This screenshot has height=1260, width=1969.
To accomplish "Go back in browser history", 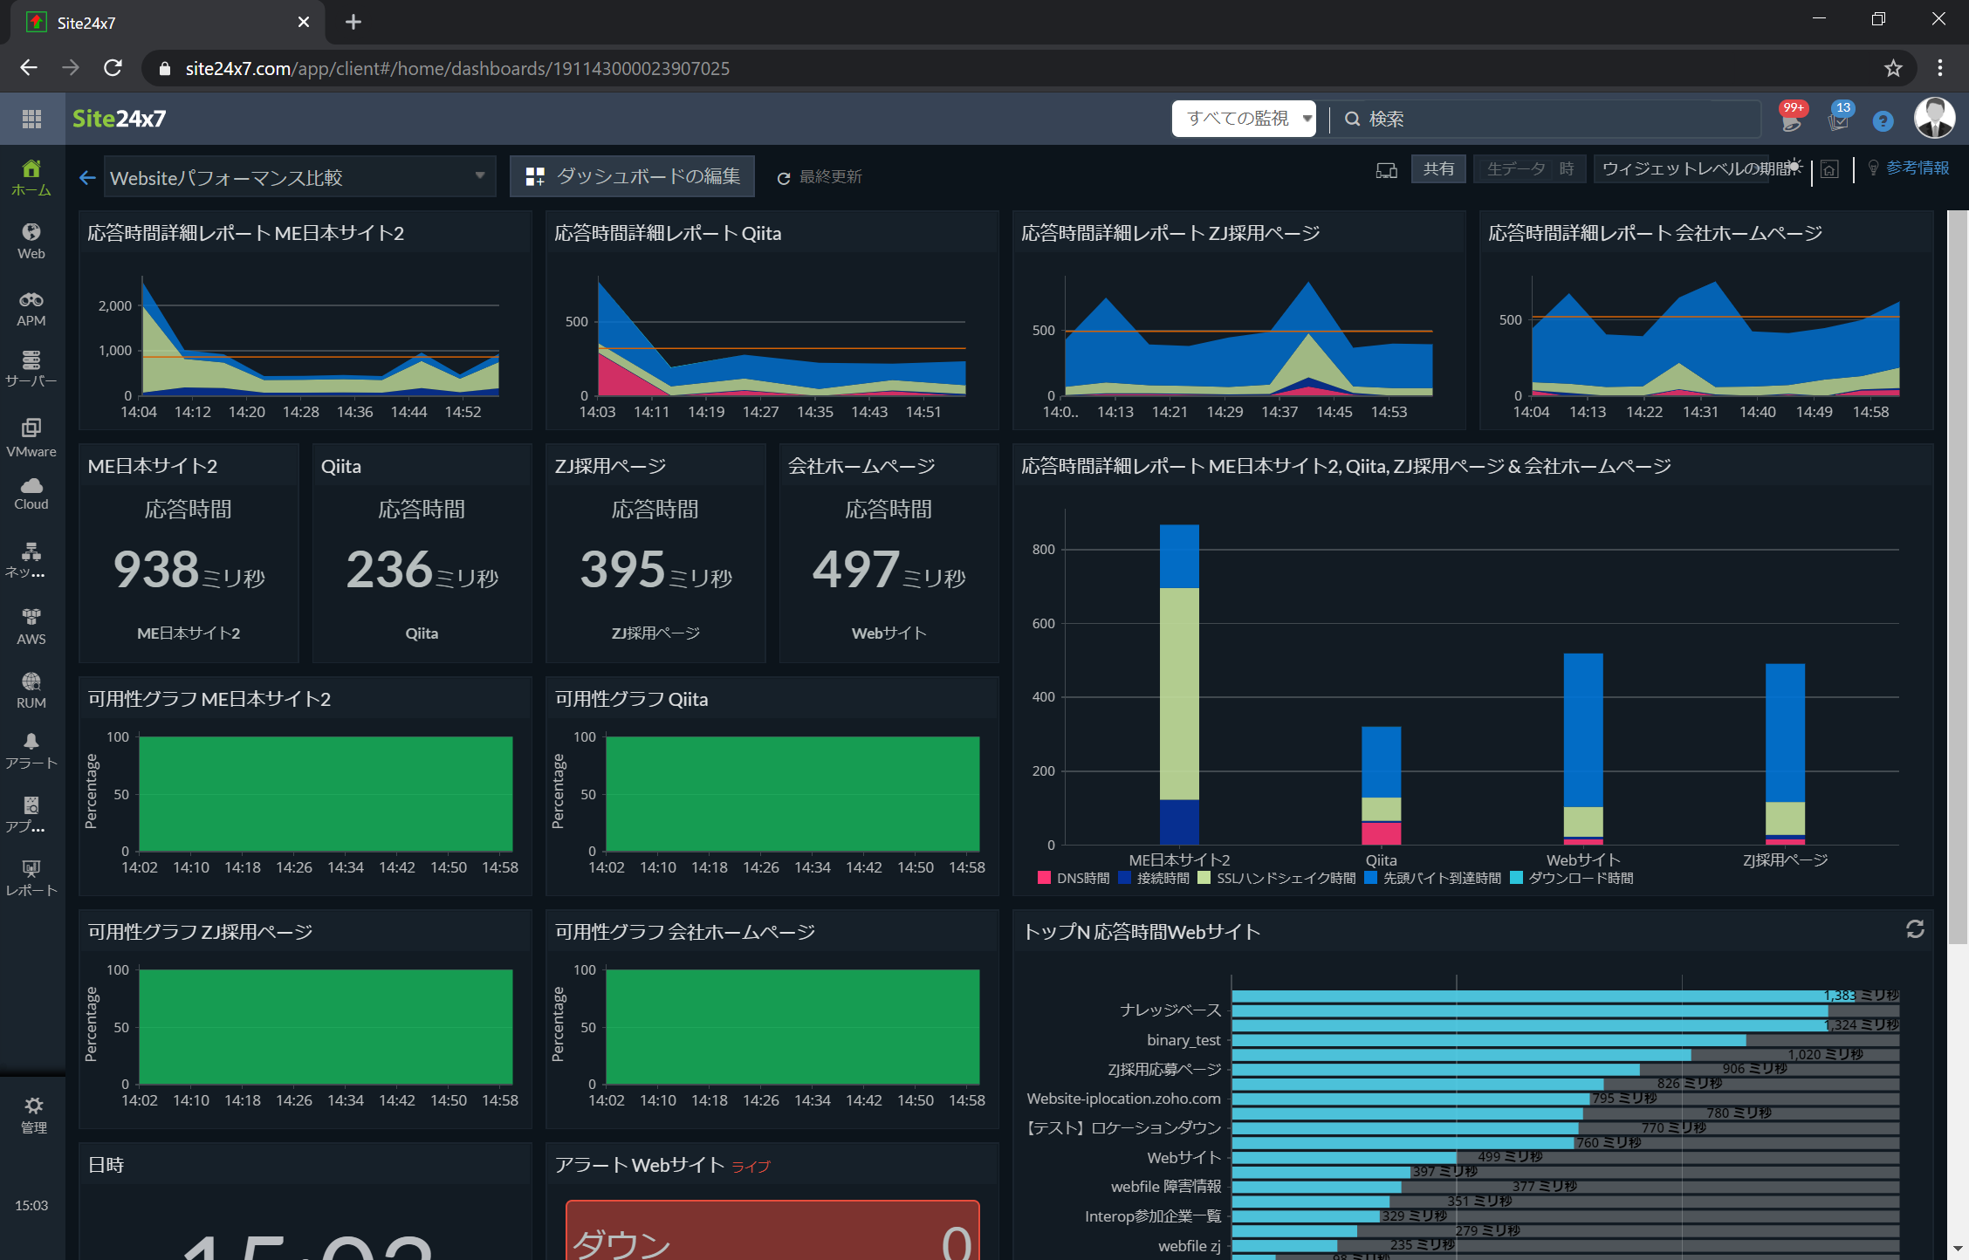I will click(29, 68).
